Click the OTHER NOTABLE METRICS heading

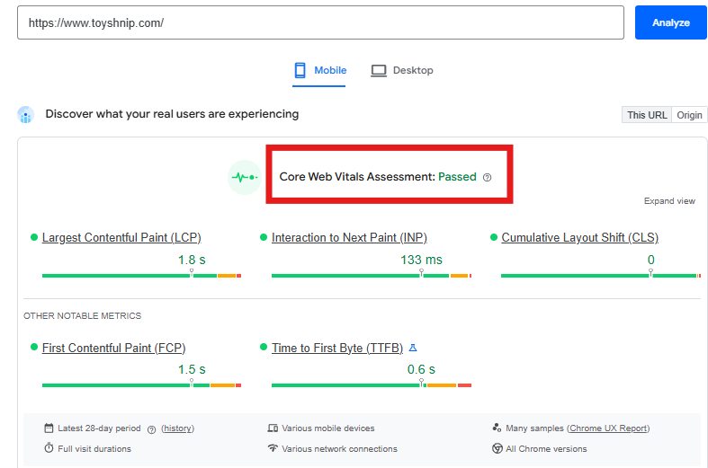[x=82, y=316]
